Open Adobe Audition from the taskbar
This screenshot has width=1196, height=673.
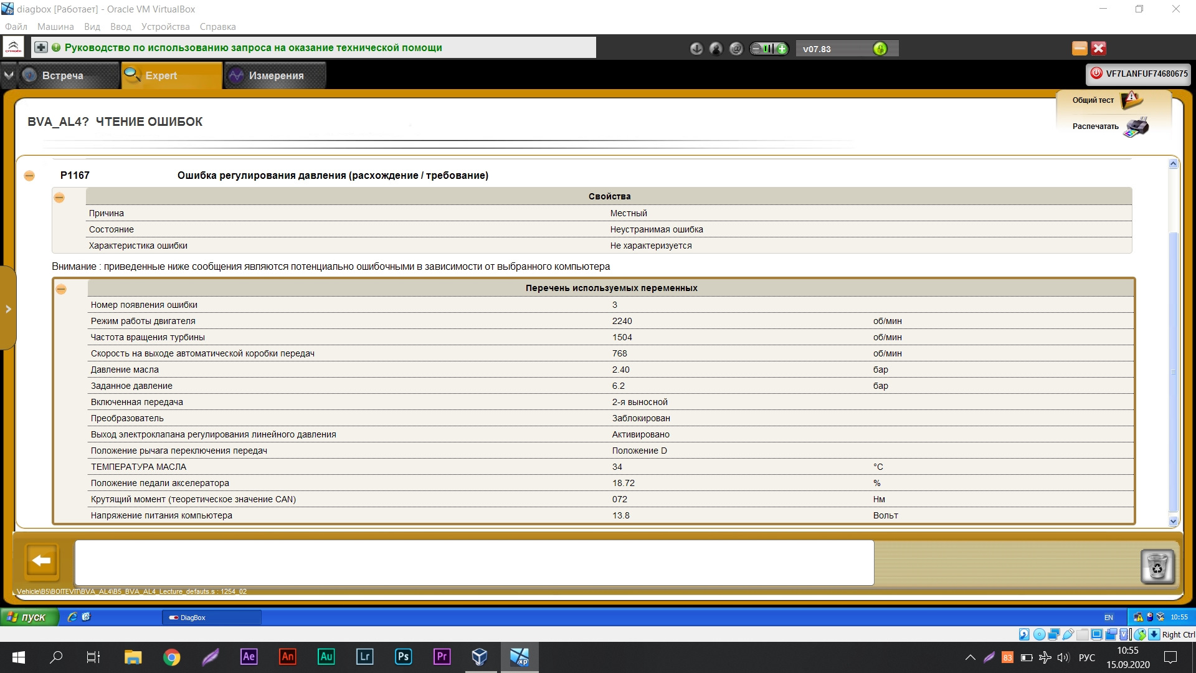tap(326, 657)
